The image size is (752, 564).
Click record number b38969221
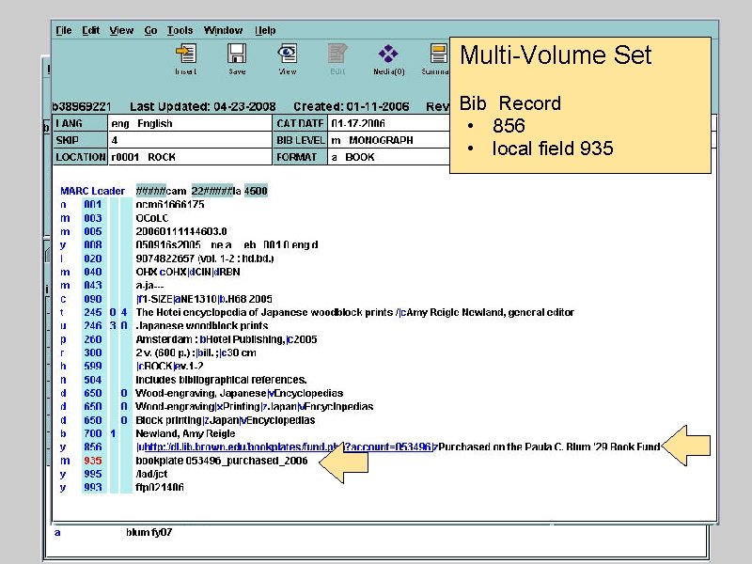click(82, 106)
